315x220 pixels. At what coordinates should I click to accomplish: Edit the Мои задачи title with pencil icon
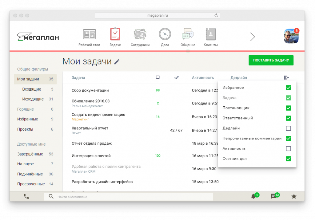(117, 62)
